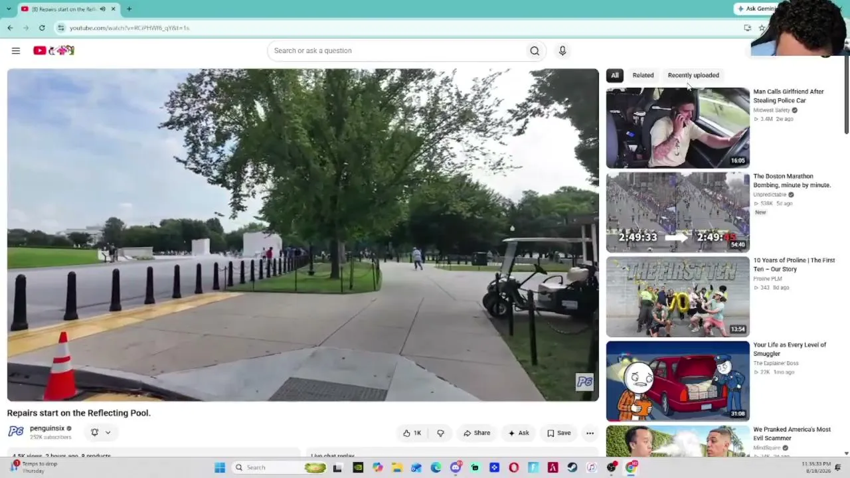Click title '10 Years of Proline | The First Ten'
This screenshot has height=478, width=850.
pyautogui.click(x=794, y=264)
